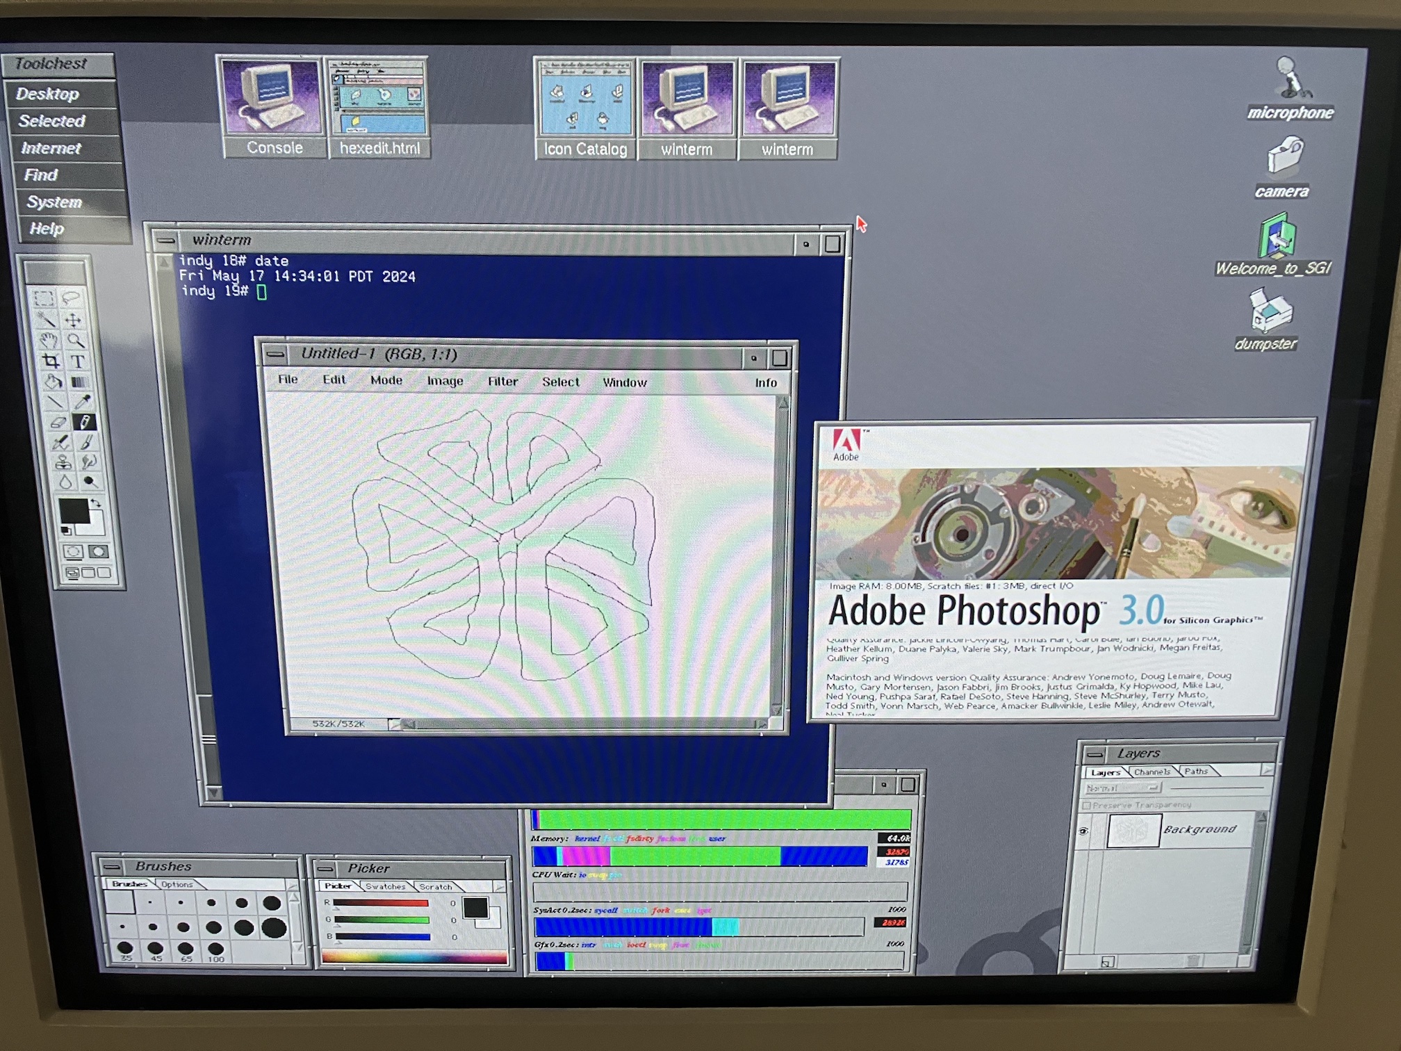This screenshot has width=1401, height=1051.
Task: Select the Eyedropper tool
Action: [82, 401]
